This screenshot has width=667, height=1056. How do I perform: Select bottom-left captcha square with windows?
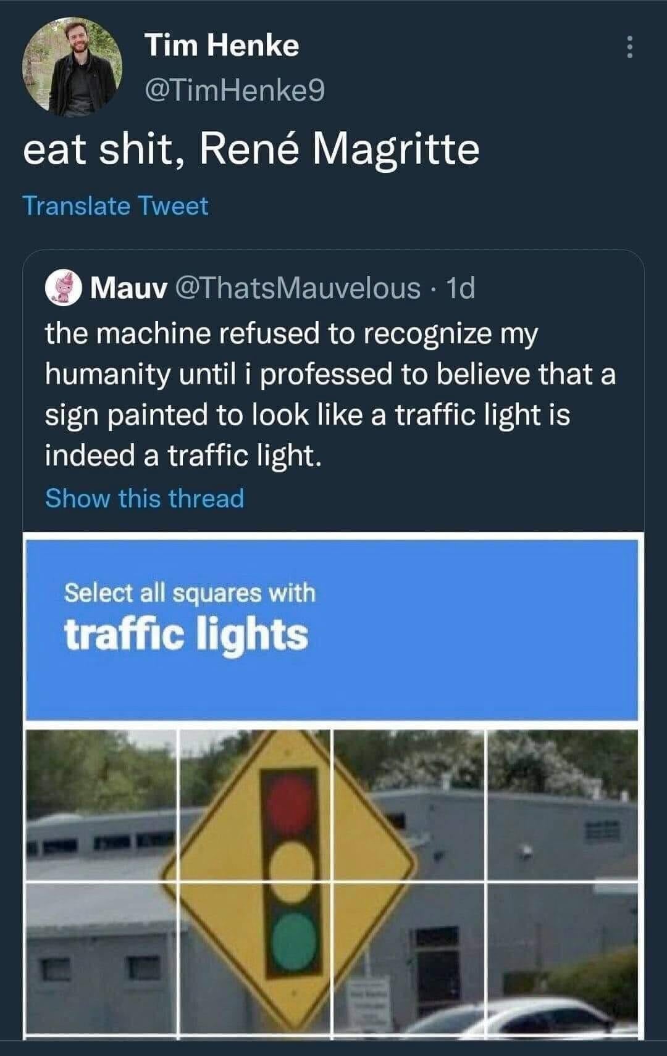101,960
